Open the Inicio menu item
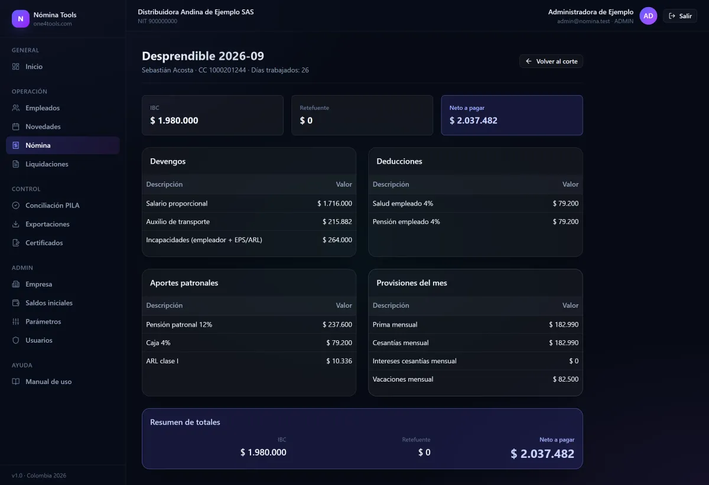This screenshot has width=709, height=485. click(x=63, y=67)
